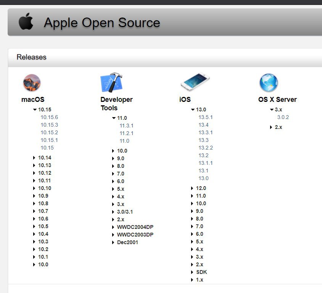Screen dimensions: 322x293
Task: Open the iOS 13.2.2 release link
Action: point(206,148)
